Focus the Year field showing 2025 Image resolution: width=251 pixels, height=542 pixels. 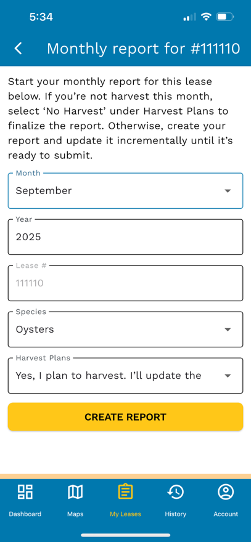click(x=125, y=237)
